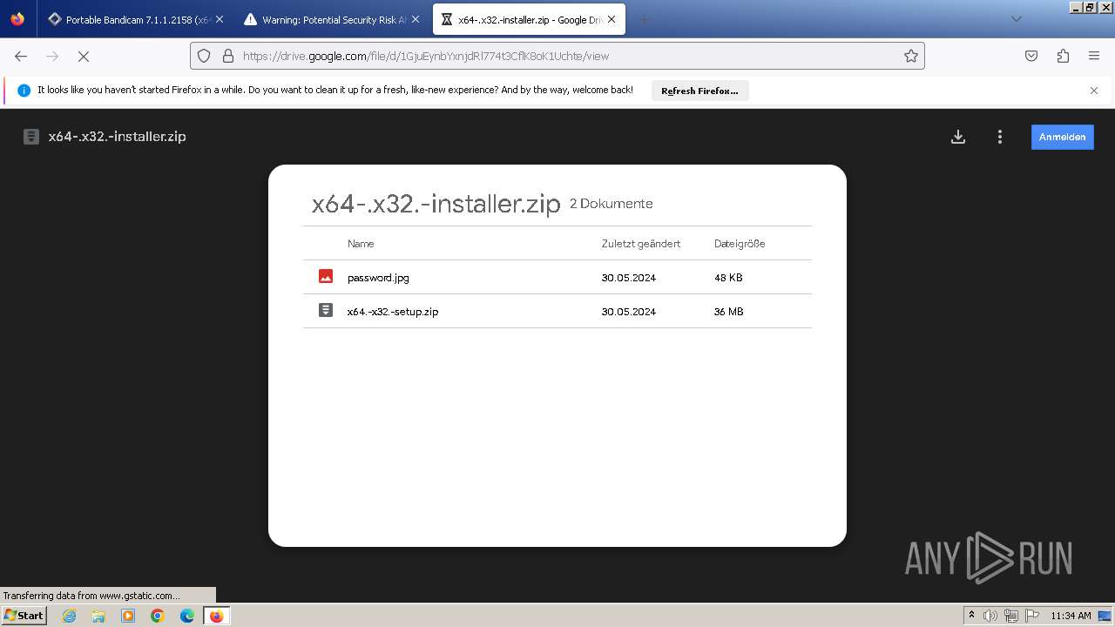Launch Microsoft Edge from taskbar

[x=187, y=616]
